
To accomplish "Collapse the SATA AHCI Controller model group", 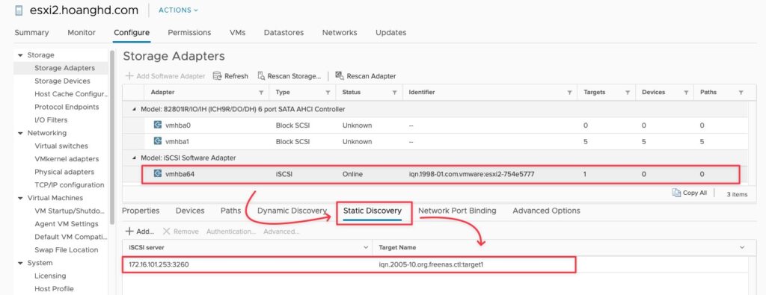I will (134, 109).
